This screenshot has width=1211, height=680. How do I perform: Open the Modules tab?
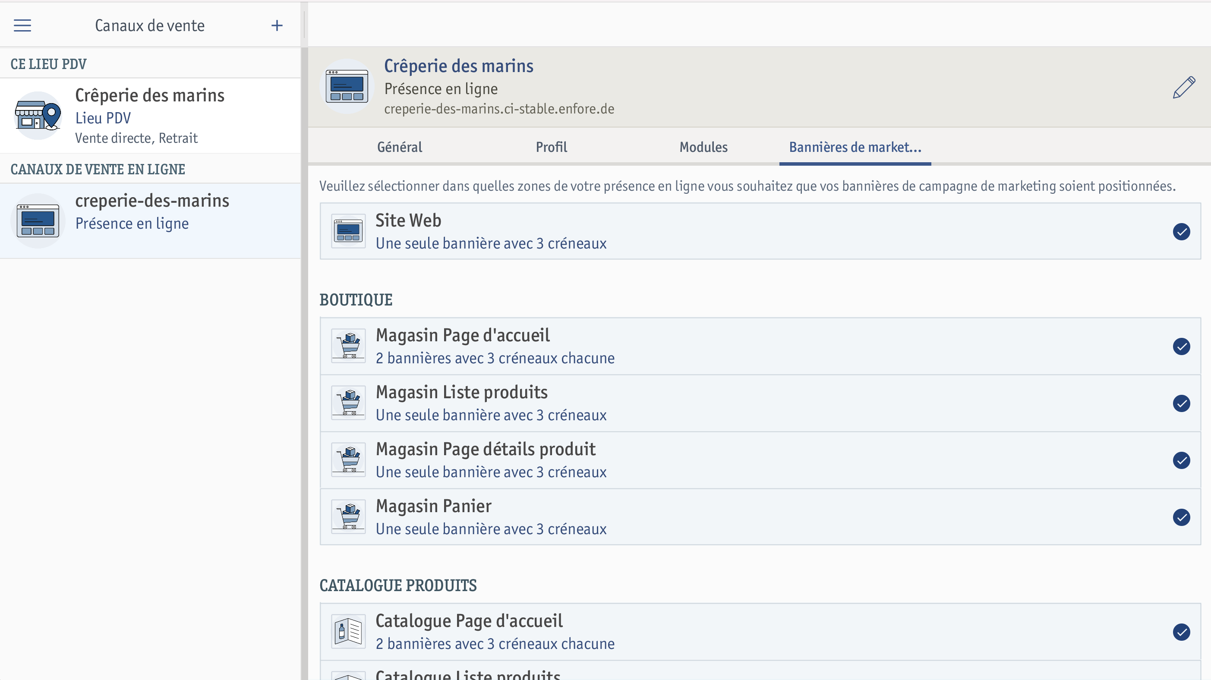click(x=703, y=147)
